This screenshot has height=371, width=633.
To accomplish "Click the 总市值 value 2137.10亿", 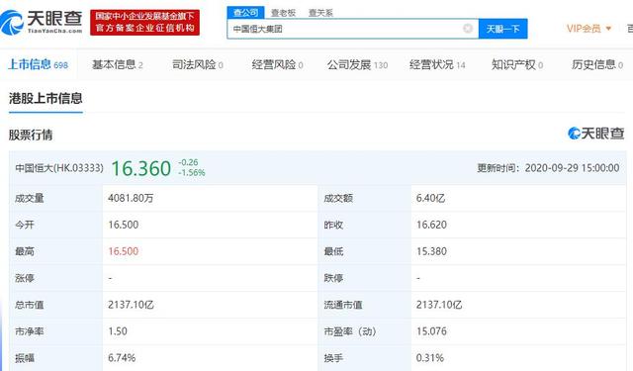I will click(131, 305).
